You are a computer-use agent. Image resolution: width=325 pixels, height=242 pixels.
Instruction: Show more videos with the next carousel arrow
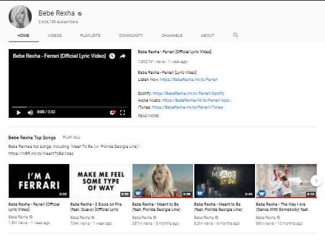(316, 181)
